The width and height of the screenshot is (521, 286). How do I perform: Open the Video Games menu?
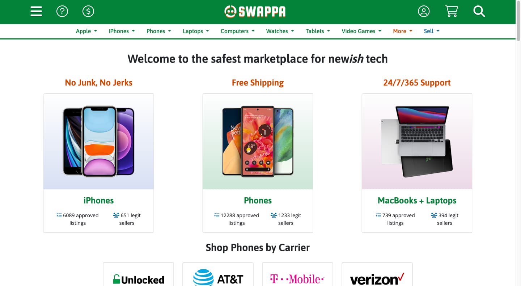[361, 31]
